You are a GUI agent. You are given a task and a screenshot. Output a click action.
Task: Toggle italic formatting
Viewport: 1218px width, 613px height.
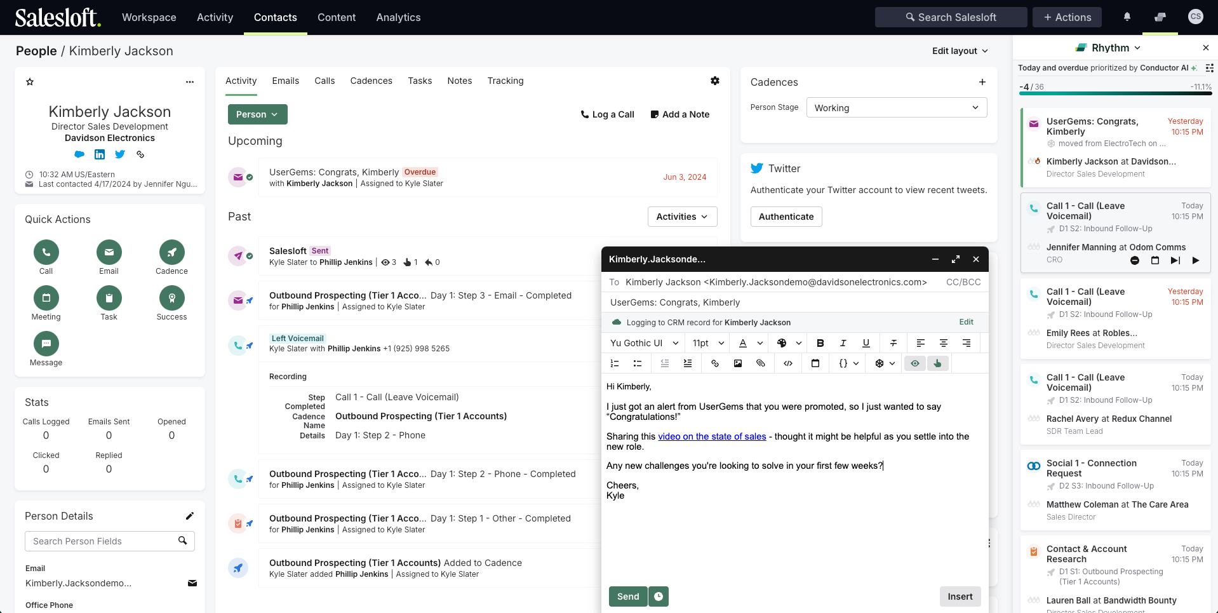[843, 343]
